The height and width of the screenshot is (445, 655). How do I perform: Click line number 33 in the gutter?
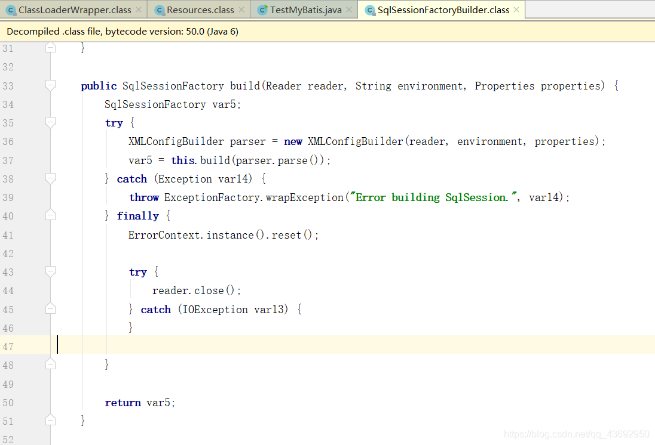pos(8,86)
